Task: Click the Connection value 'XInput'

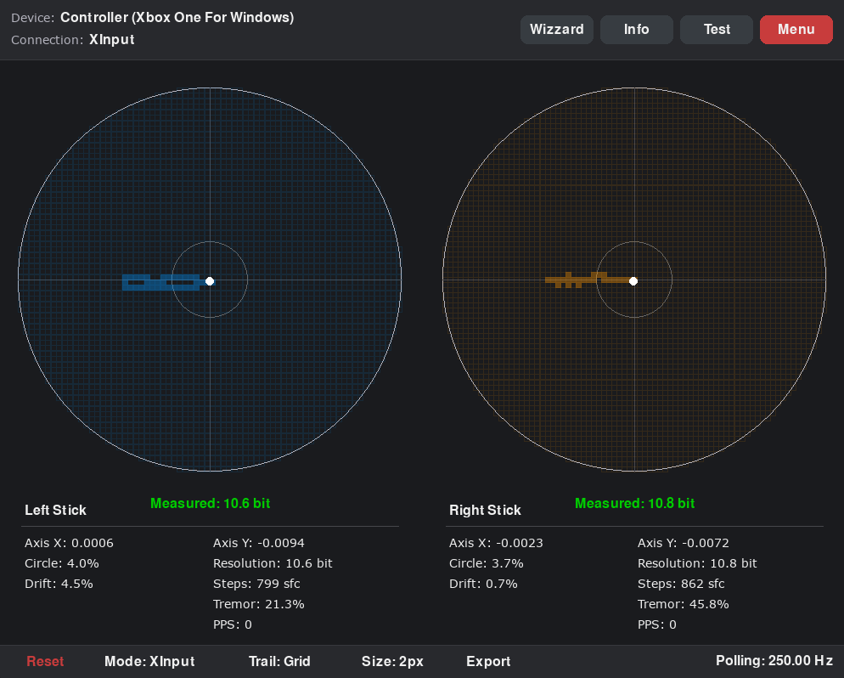Action: (112, 40)
